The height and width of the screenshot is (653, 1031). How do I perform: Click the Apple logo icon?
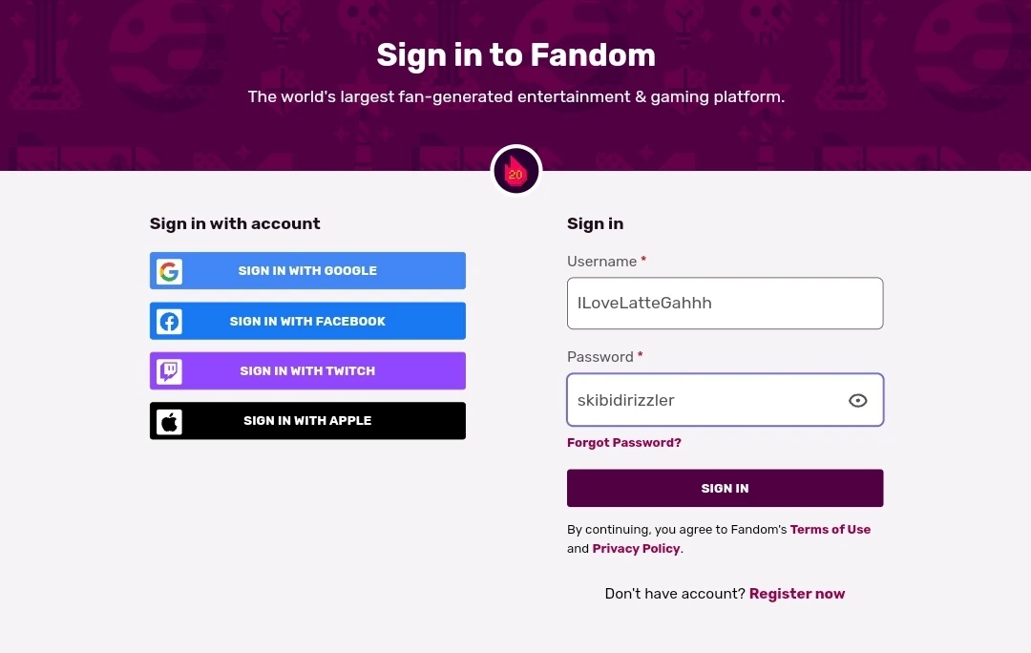point(168,420)
